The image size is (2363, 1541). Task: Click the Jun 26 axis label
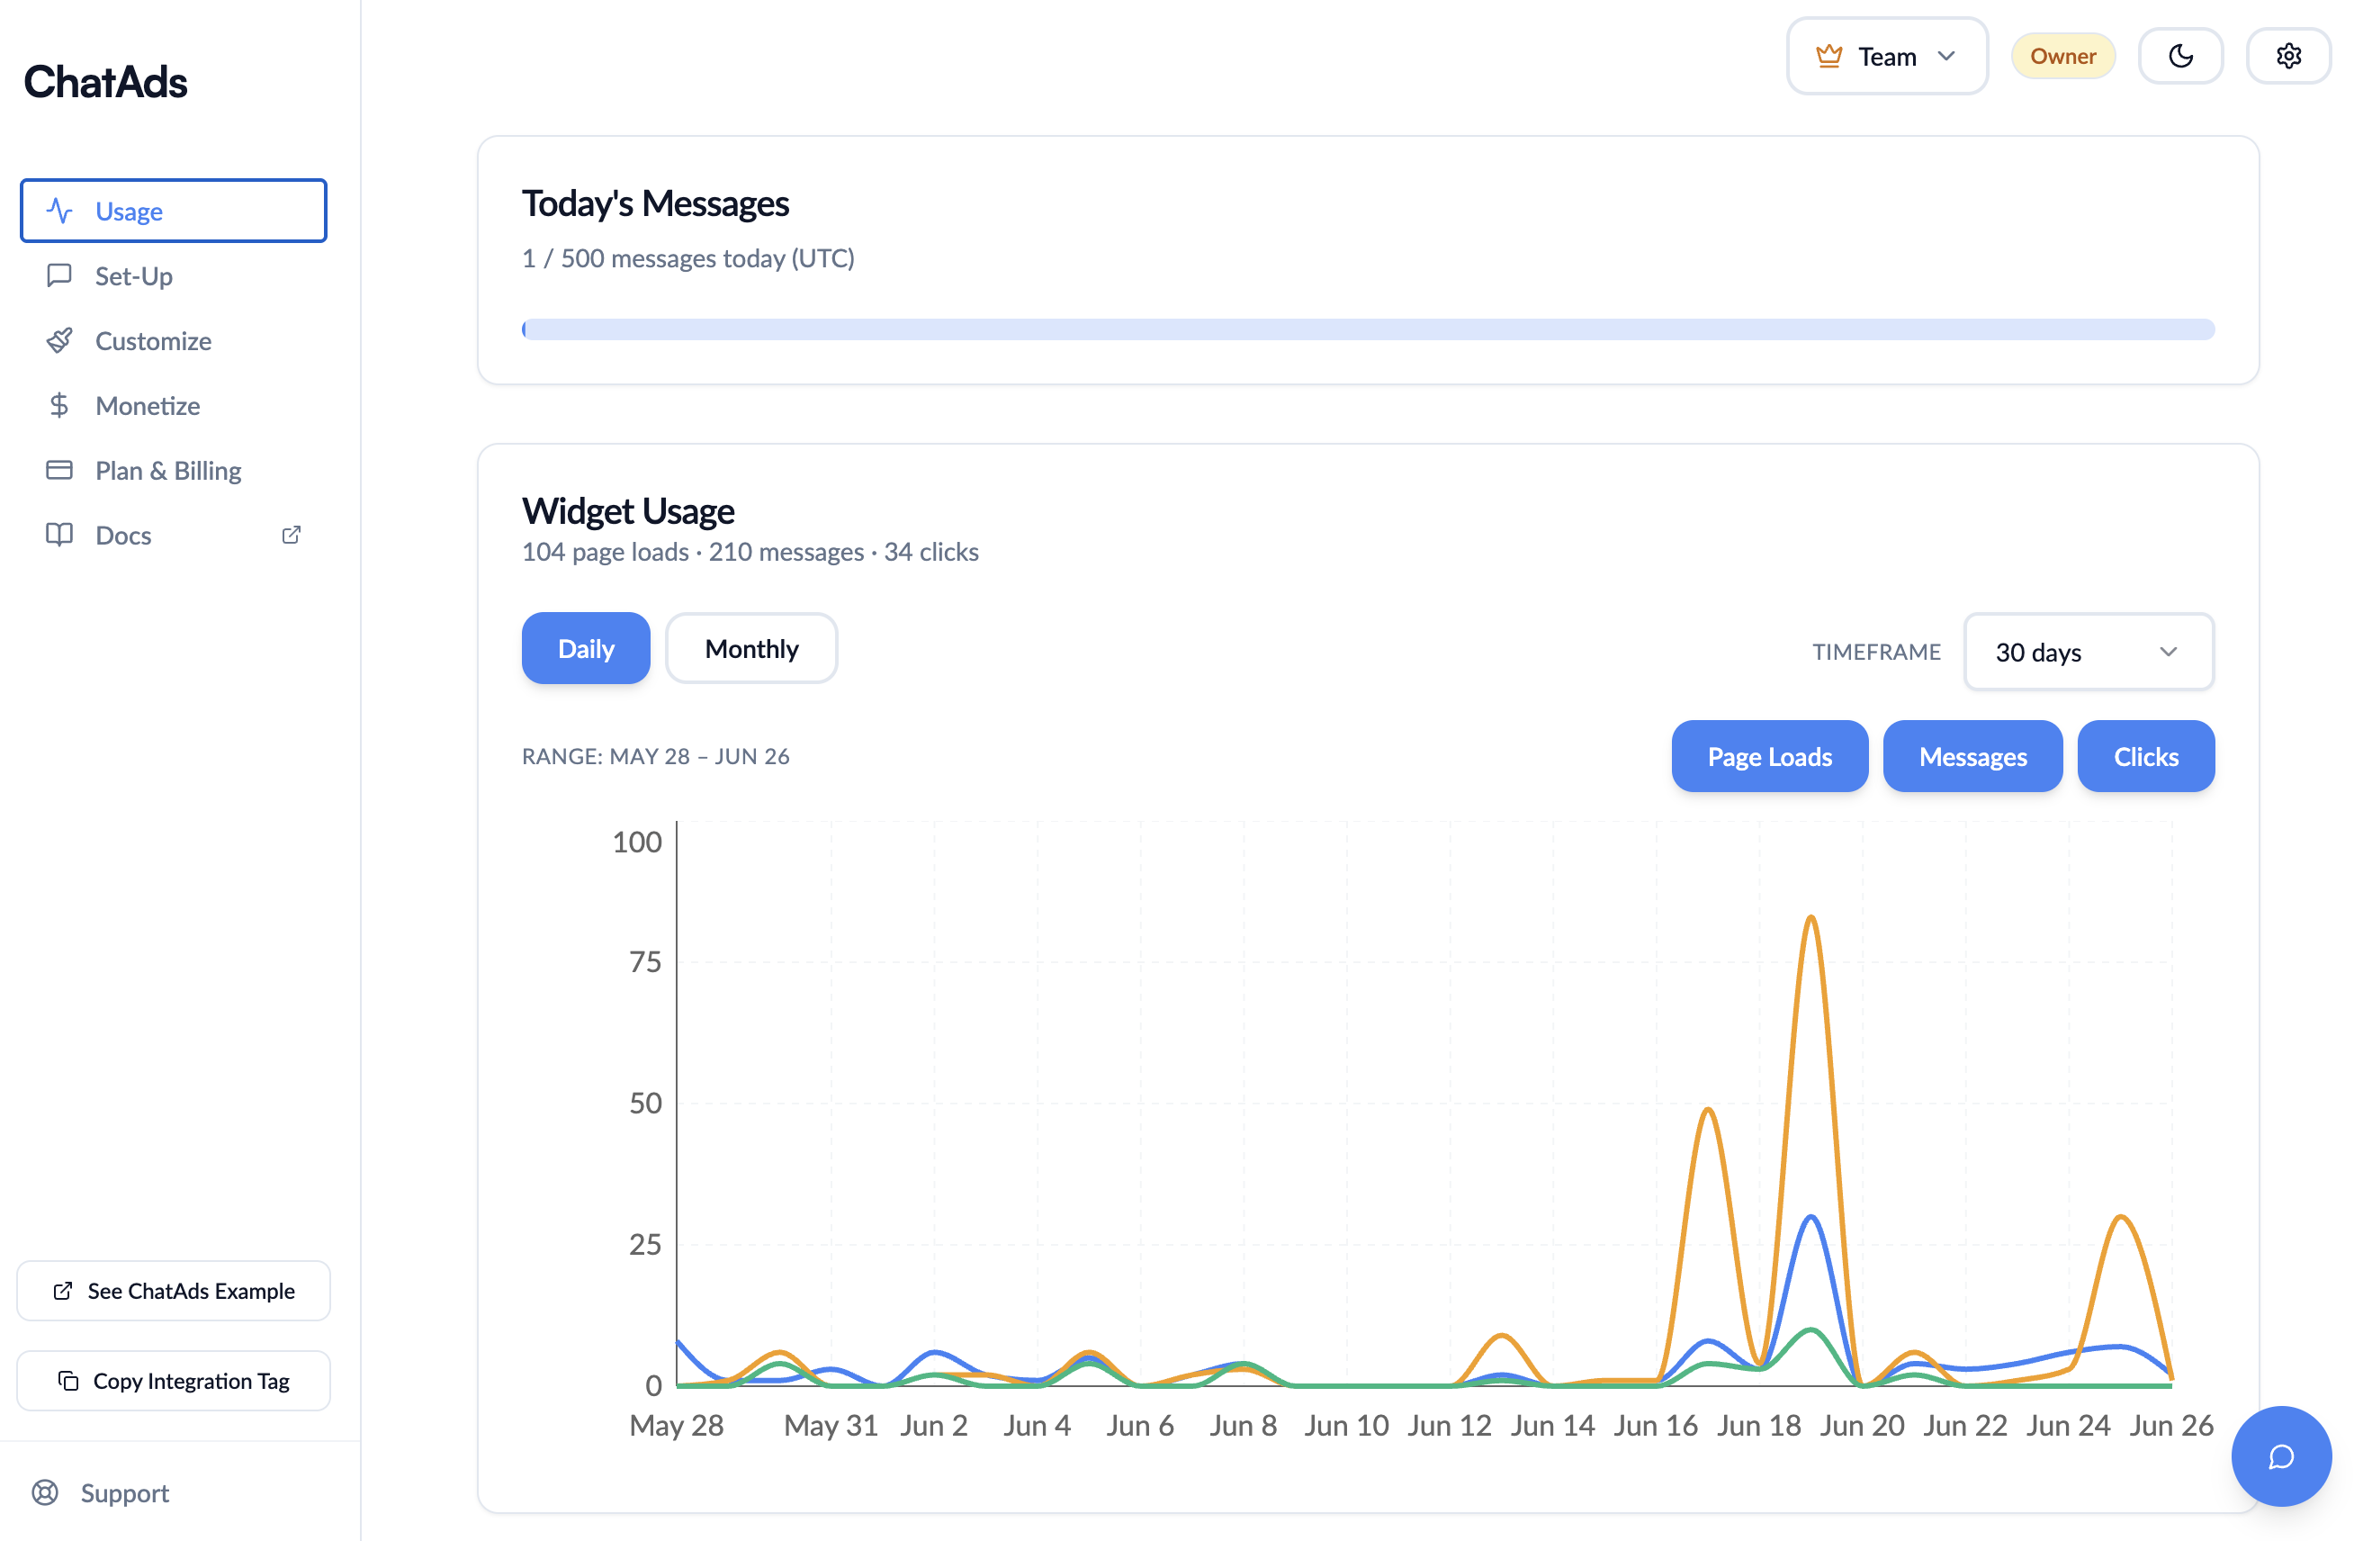[2171, 1426]
